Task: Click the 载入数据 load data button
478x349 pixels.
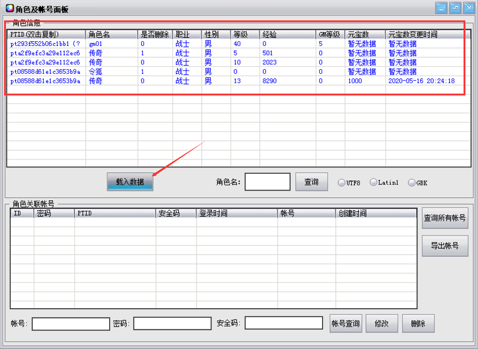Action: pos(130,182)
